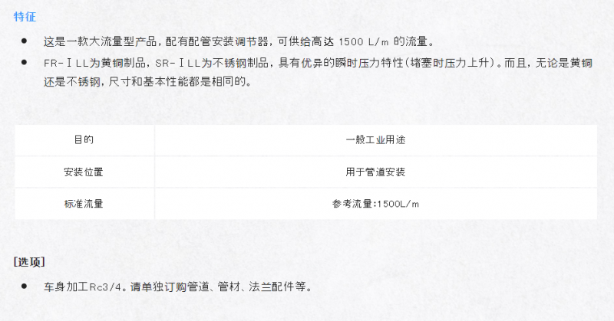This screenshot has height=321, width=614.
Task: Click the 目的 table header cell
Action: coord(84,140)
